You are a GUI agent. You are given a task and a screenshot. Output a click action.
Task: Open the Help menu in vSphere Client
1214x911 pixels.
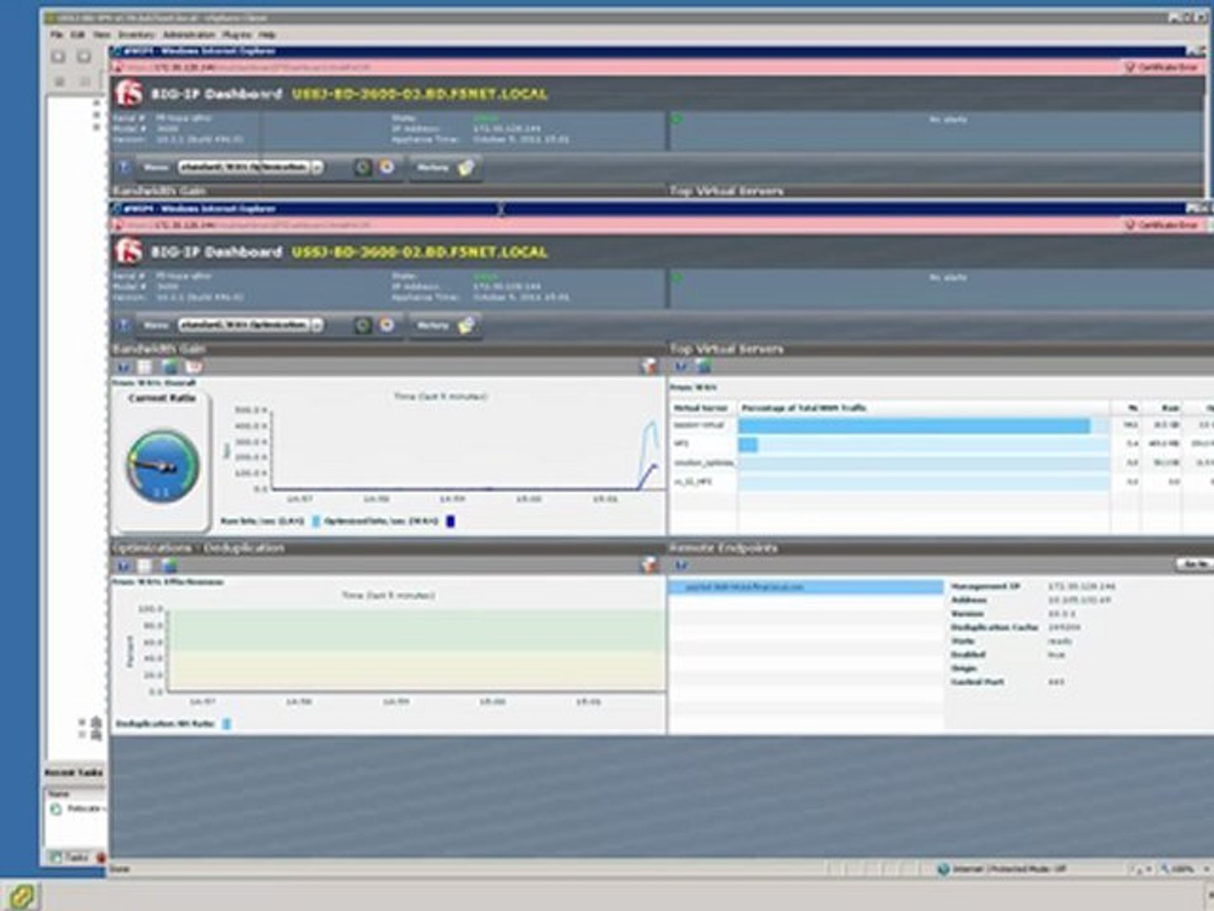pyautogui.click(x=267, y=35)
